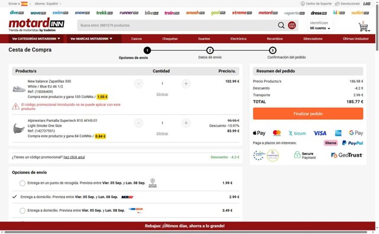Image resolution: width=379 pixels, height=234 pixels.
Task: Click the vertical page scrollbar
Action: [x=377, y=28]
